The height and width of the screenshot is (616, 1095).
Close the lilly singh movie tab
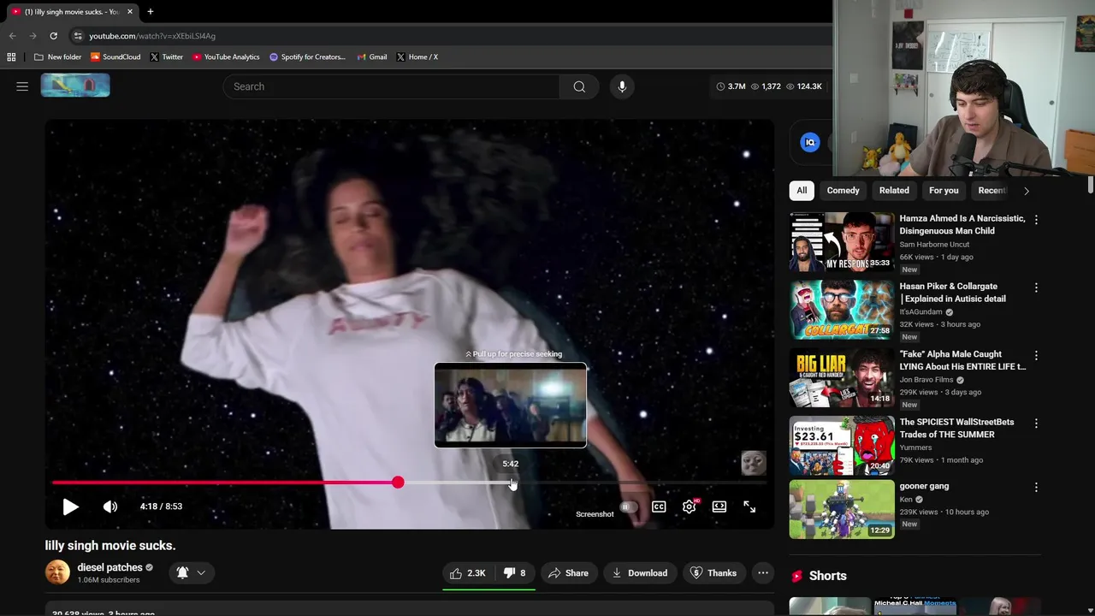(x=129, y=12)
